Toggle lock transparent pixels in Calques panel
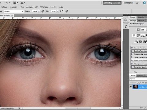Image resolution: width=147 pixels, height=110 pixels. (x=138, y=82)
